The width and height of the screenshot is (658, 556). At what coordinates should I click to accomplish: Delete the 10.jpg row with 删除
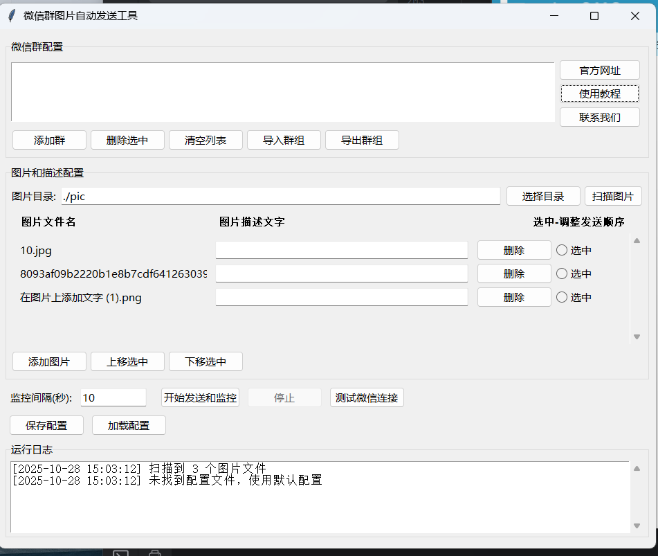(513, 251)
